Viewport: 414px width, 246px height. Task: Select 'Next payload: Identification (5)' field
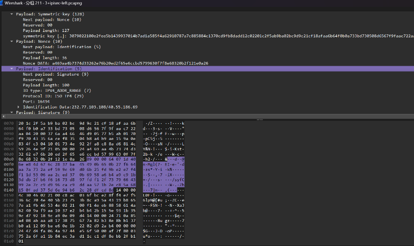click(62, 47)
